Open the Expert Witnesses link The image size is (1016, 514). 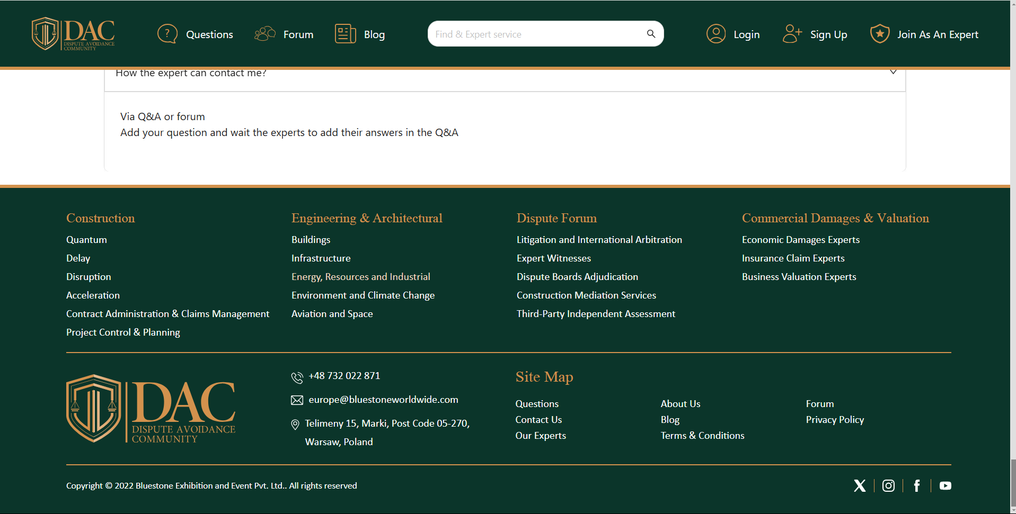[x=554, y=258]
